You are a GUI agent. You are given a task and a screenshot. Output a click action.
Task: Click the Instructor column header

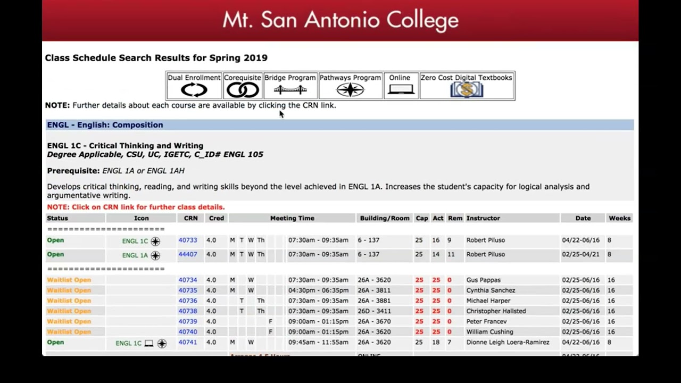483,218
